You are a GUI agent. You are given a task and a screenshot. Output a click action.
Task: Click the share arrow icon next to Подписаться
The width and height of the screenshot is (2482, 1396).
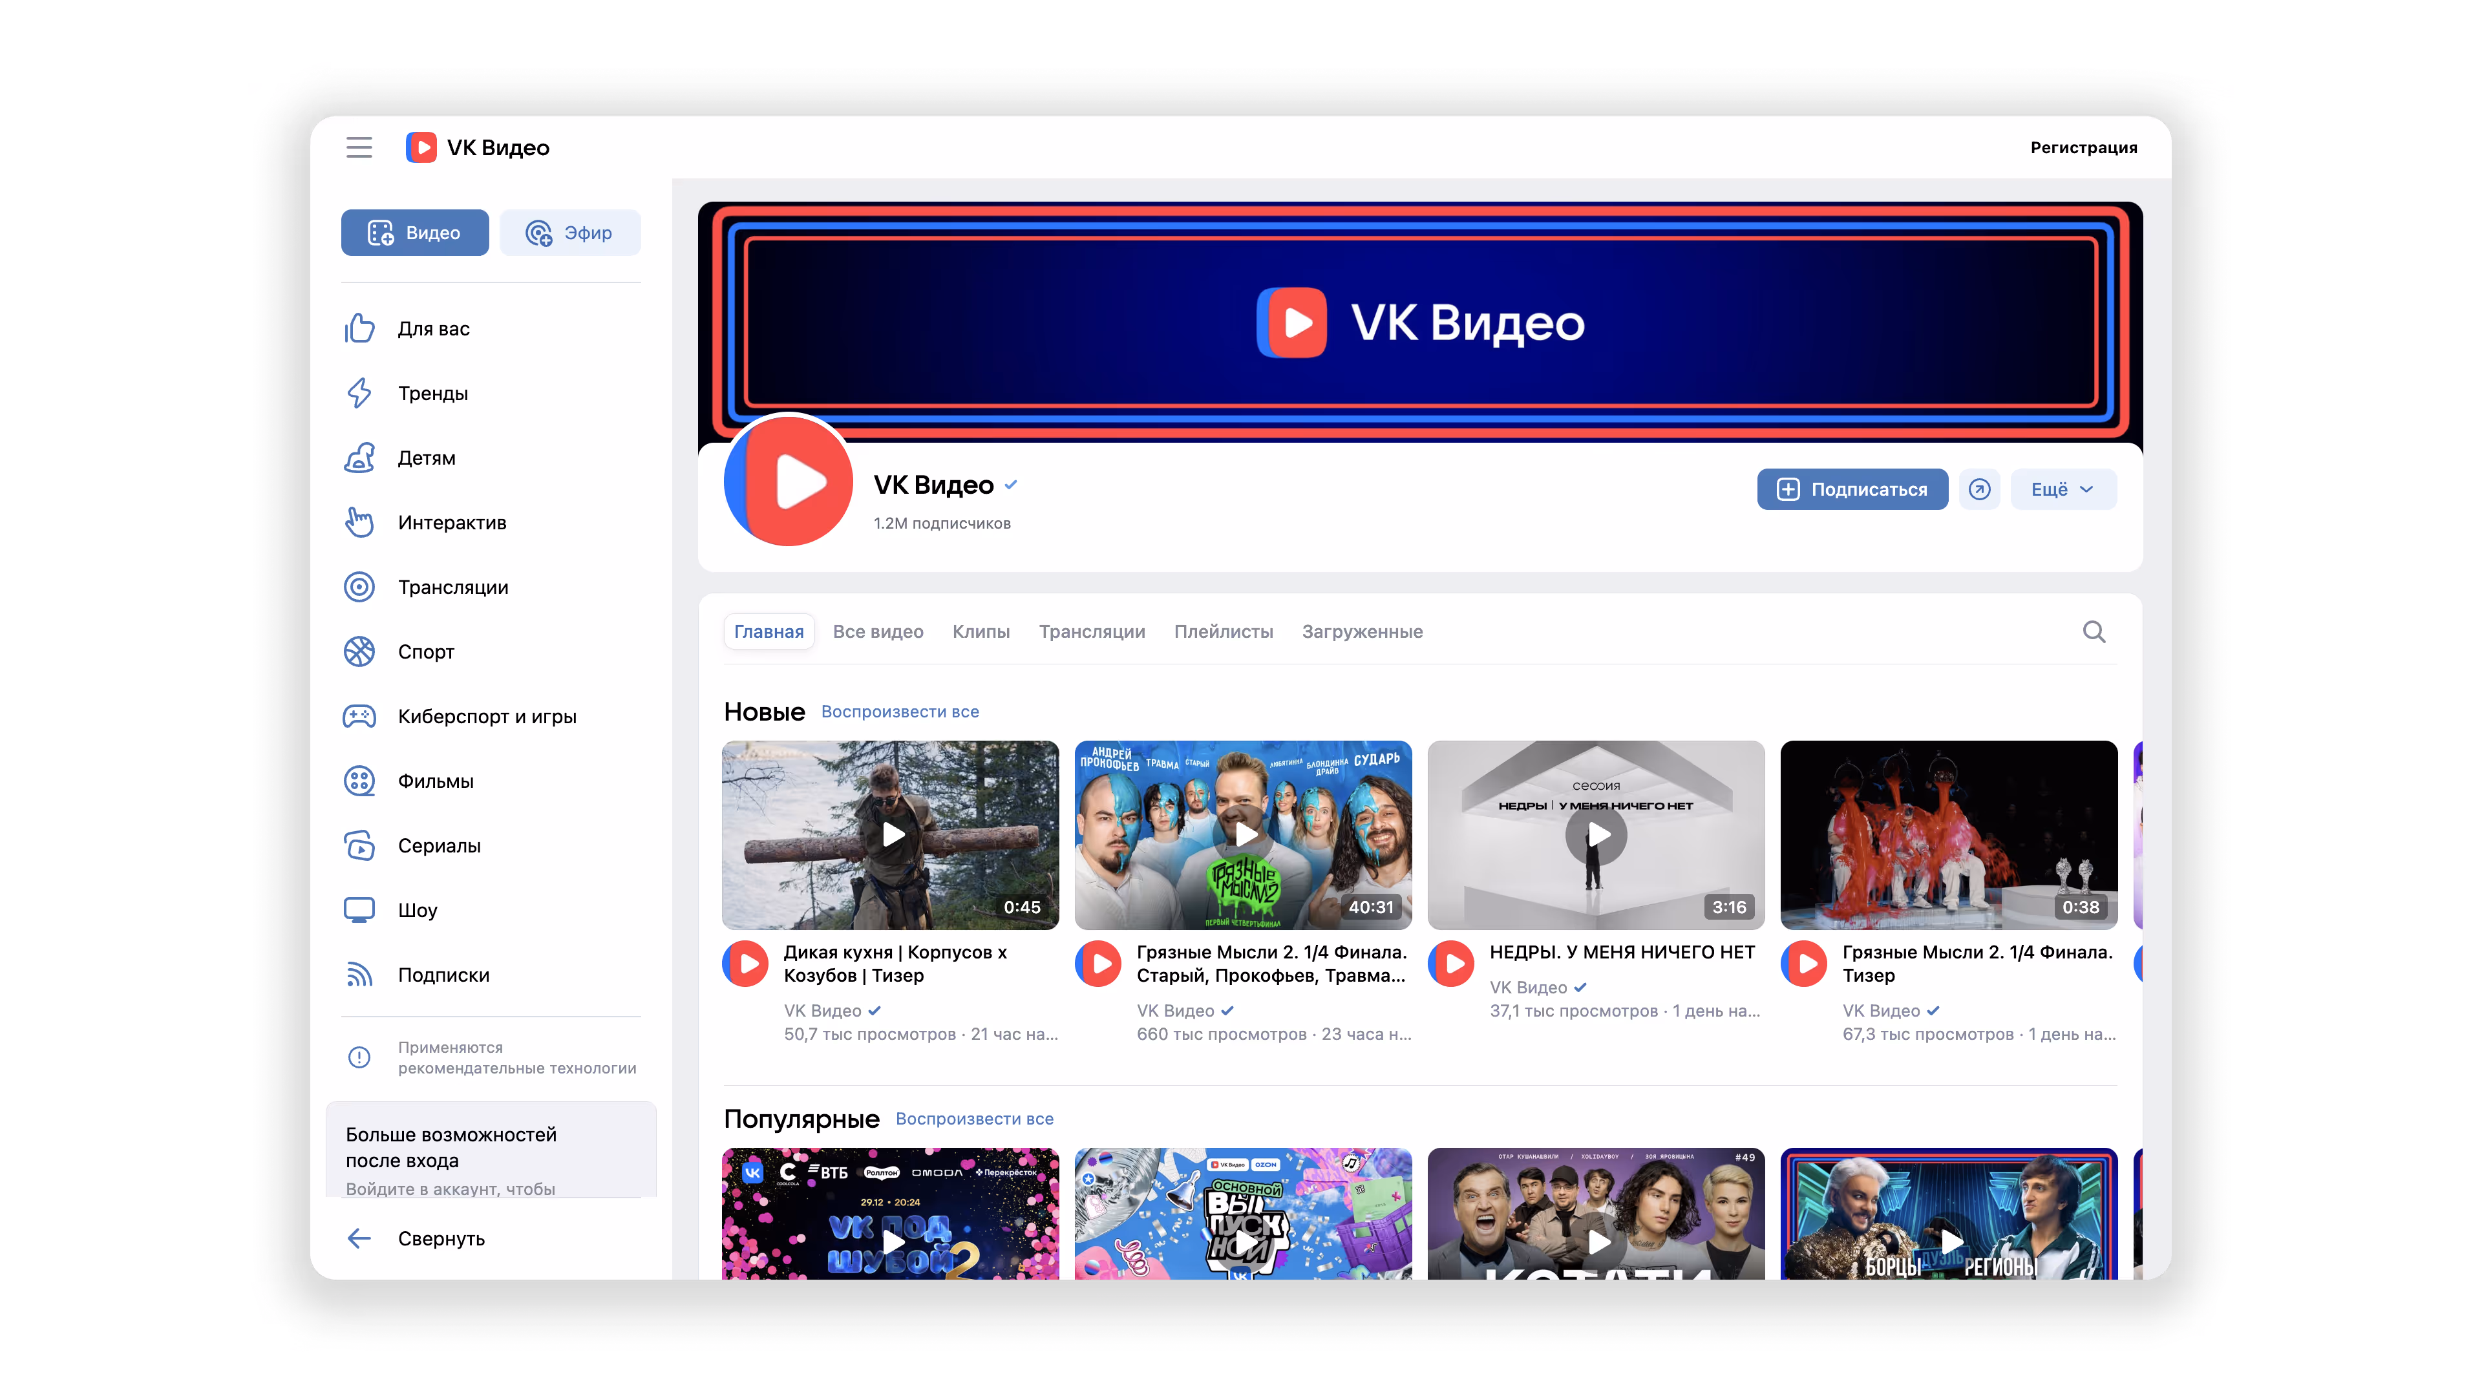coord(1979,489)
